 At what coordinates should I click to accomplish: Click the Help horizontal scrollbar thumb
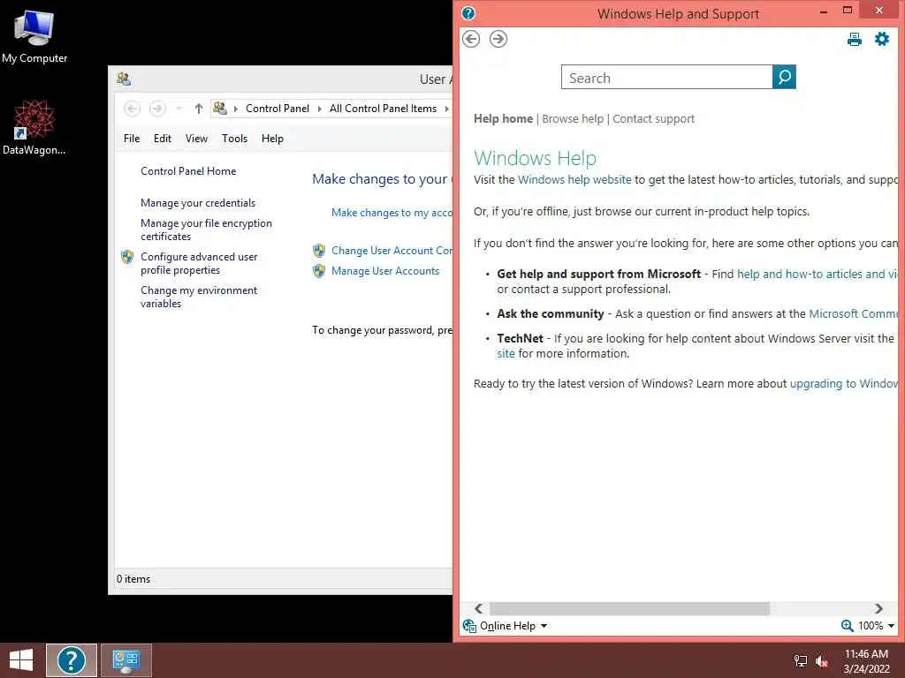(629, 609)
